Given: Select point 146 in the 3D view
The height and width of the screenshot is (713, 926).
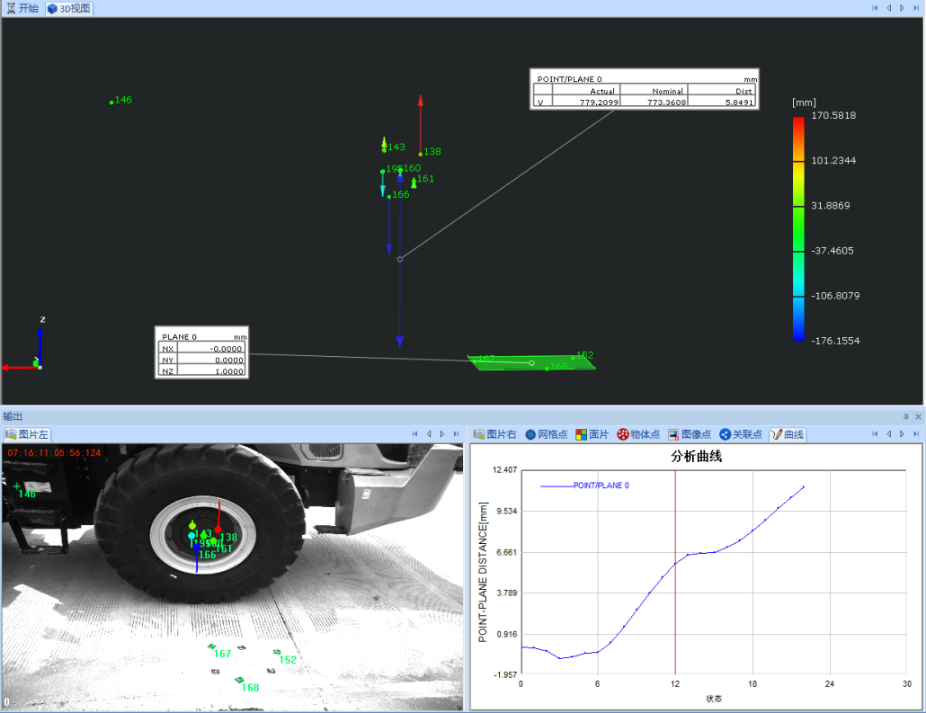Looking at the screenshot, I should tap(111, 102).
